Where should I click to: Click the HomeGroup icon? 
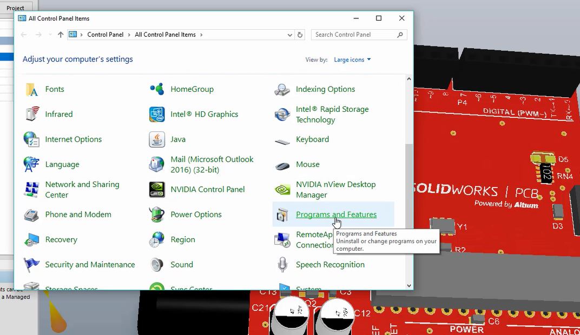pos(157,89)
